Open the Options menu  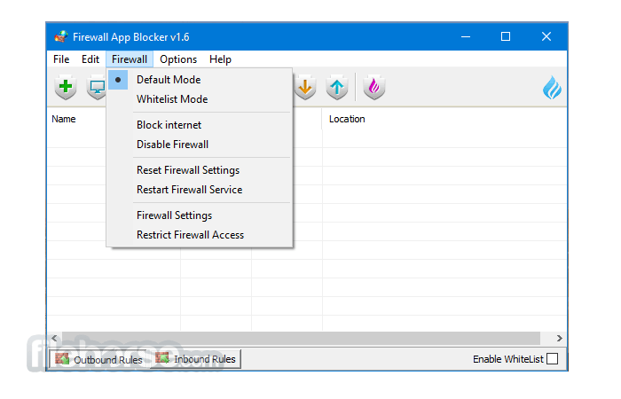(x=178, y=59)
